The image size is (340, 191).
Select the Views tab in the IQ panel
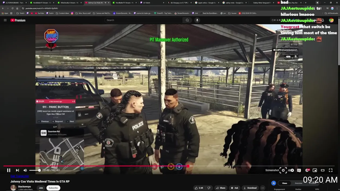pyautogui.click(x=284, y=183)
